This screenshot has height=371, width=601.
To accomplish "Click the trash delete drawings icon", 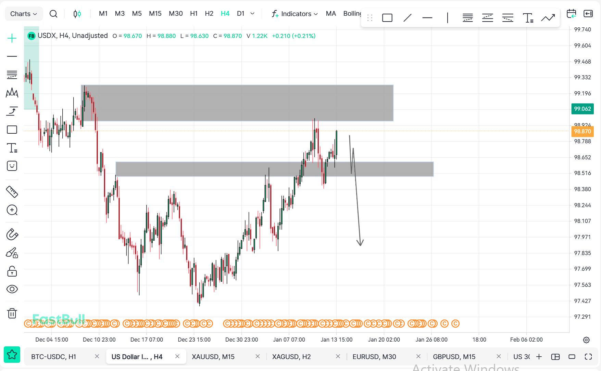I will (x=12, y=313).
